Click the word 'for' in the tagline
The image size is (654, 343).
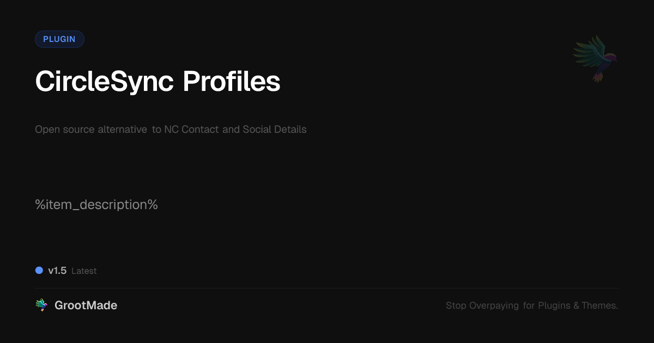529,306
